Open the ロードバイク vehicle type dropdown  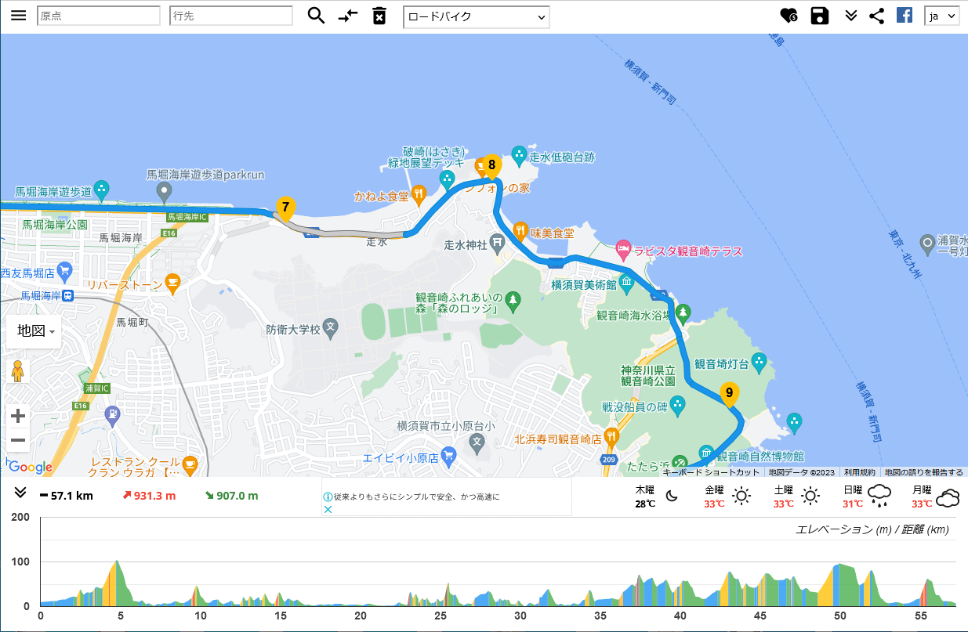click(476, 16)
